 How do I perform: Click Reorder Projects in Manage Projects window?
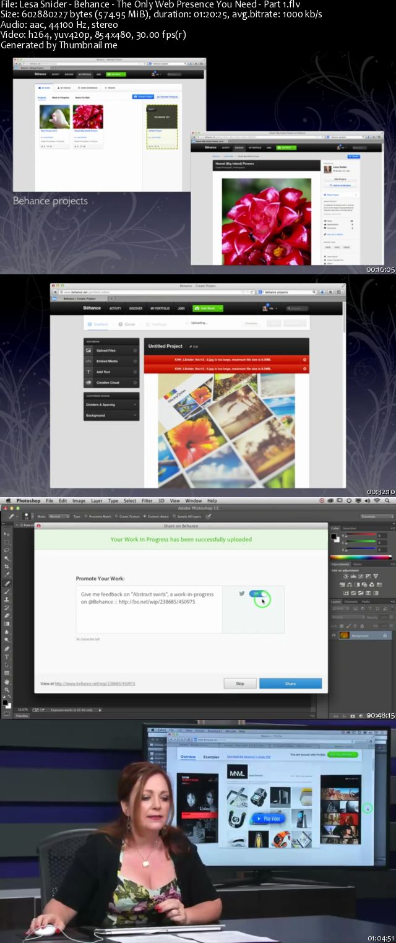click(x=168, y=97)
